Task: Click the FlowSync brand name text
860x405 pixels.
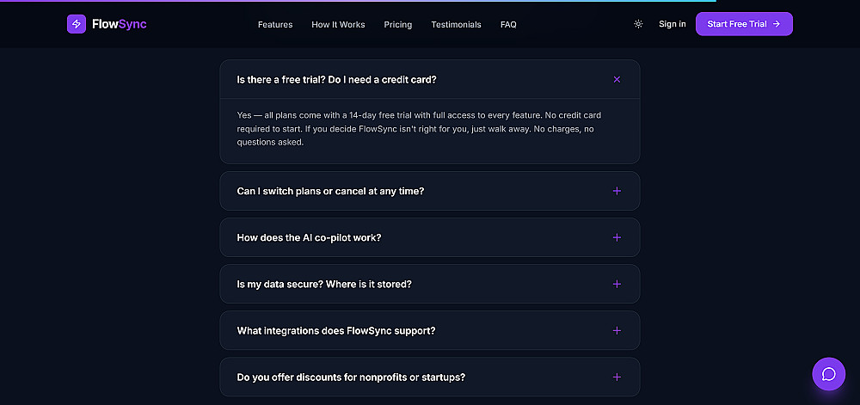Action: (120, 24)
